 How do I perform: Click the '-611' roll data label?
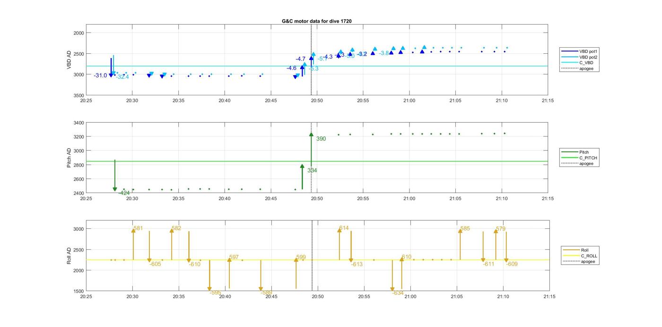coord(488,264)
